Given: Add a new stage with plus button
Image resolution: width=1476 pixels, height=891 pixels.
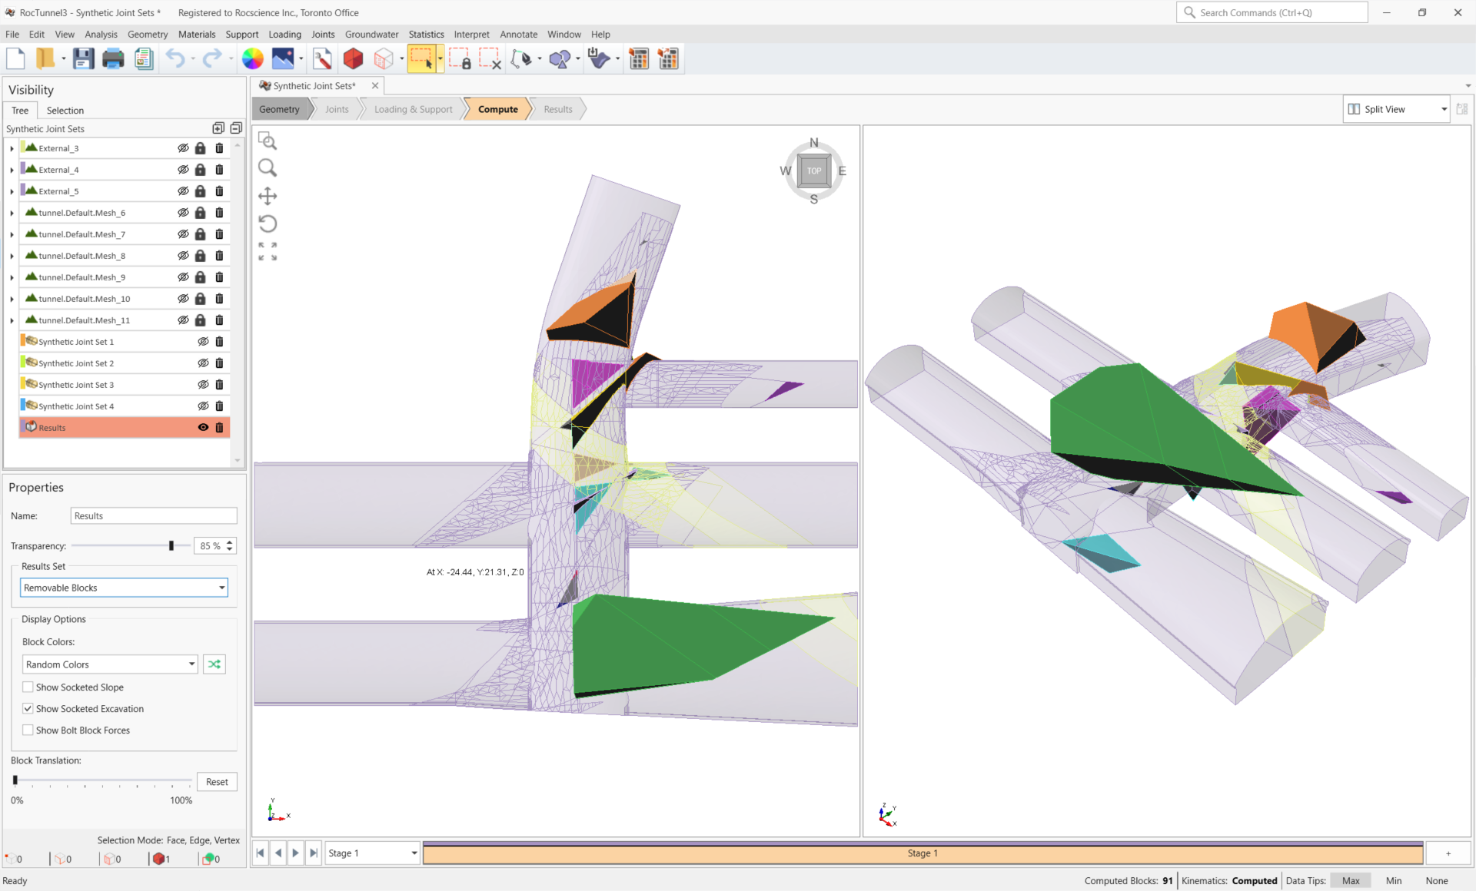Looking at the screenshot, I should (x=1448, y=853).
